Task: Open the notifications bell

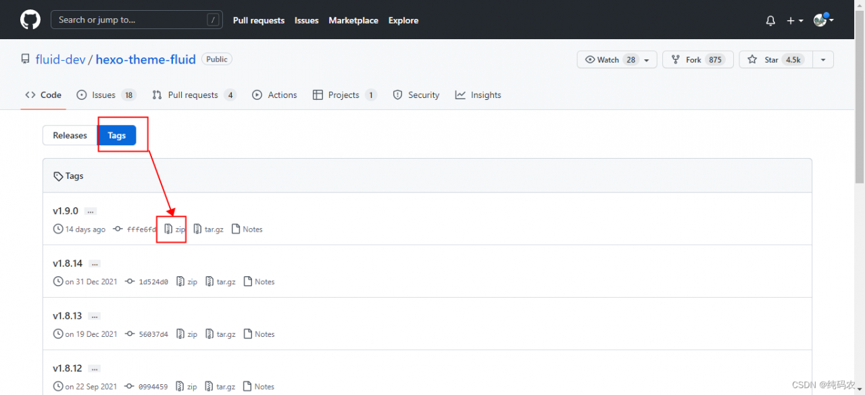Action: 770,21
